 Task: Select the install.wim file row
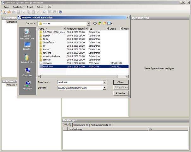click(x=83, y=67)
